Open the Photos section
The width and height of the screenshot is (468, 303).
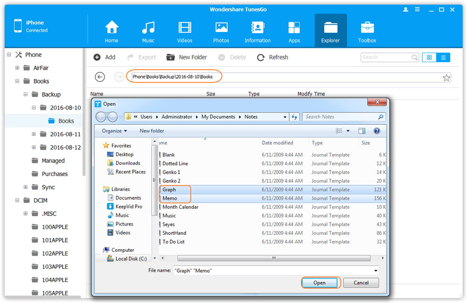coord(221,31)
